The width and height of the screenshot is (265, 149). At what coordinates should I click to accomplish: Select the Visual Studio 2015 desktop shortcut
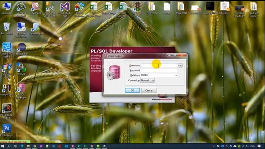(65, 9)
